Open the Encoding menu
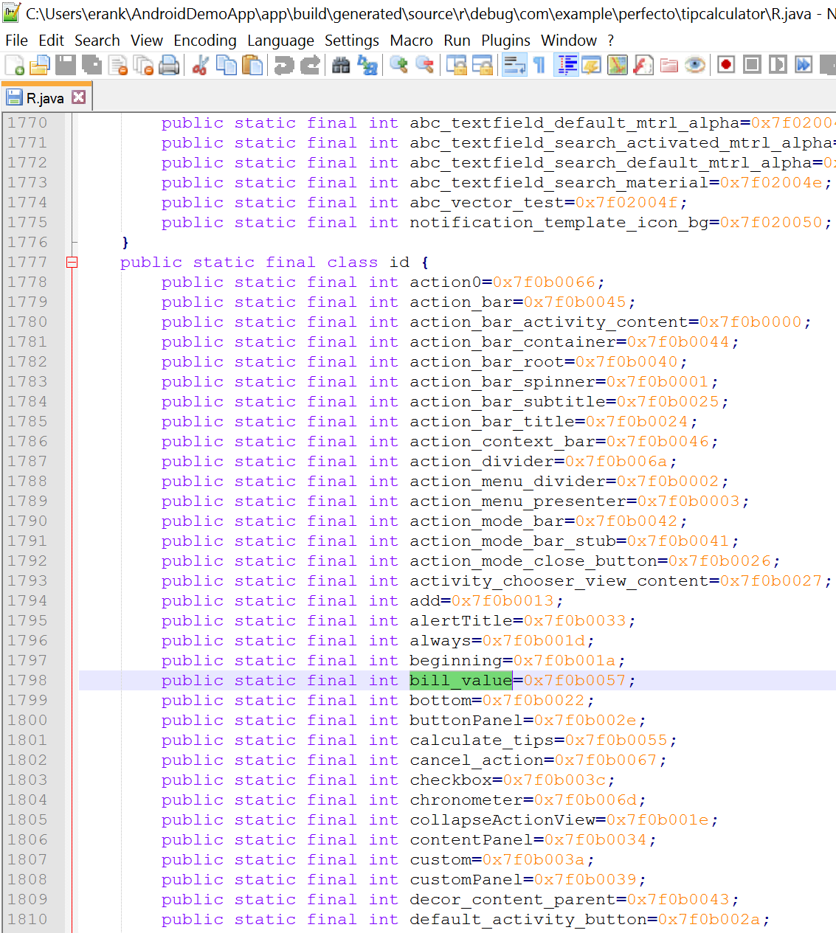This screenshot has width=836, height=933. point(205,41)
